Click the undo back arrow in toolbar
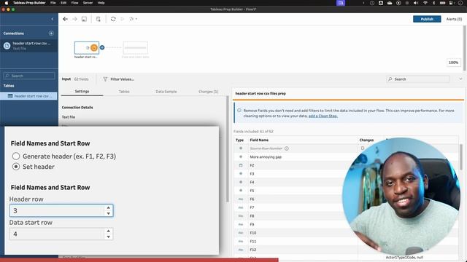Viewport: 467px width, 262px height. (65, 19)
